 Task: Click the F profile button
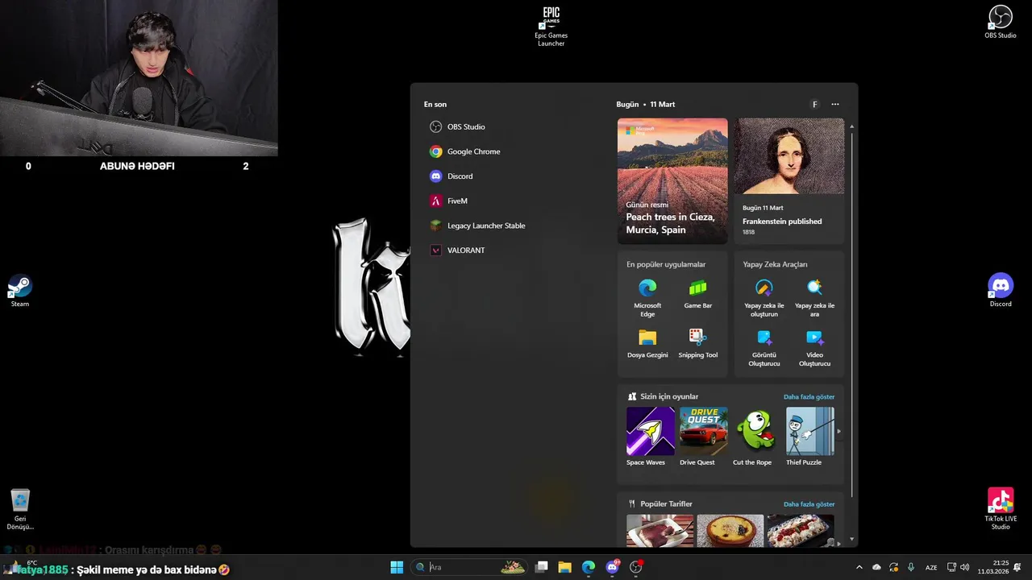815,104
